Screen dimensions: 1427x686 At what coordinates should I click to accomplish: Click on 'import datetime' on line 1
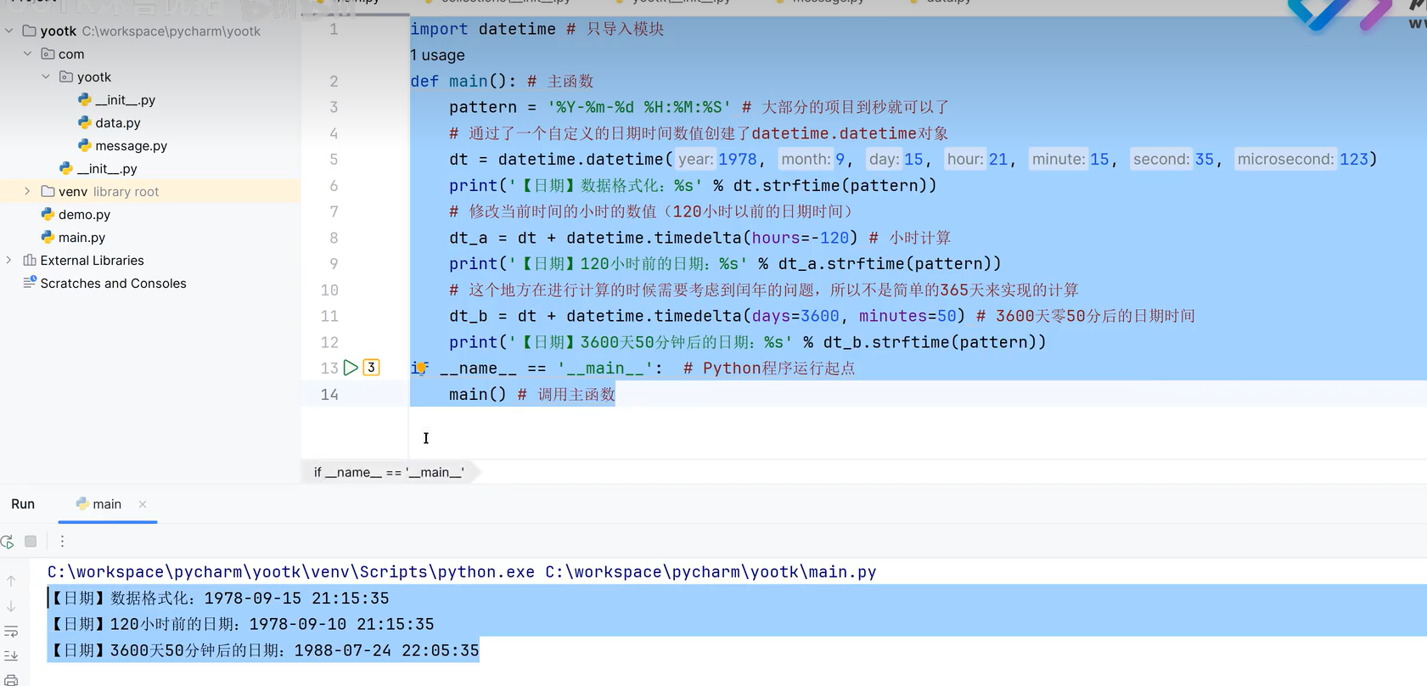click(x=483, y=29)
